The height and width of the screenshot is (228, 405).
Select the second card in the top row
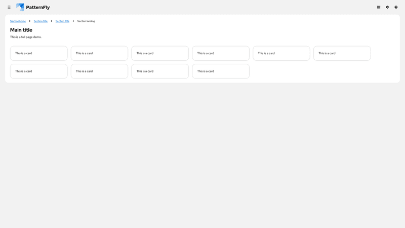(x=99, y=53)
